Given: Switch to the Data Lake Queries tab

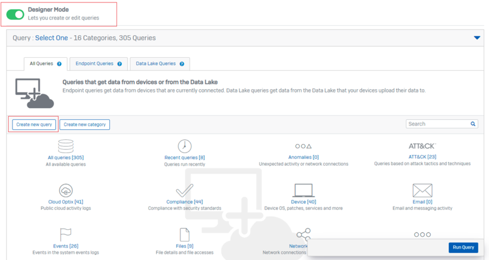Looking at the screenshot, I should (159, 64).
